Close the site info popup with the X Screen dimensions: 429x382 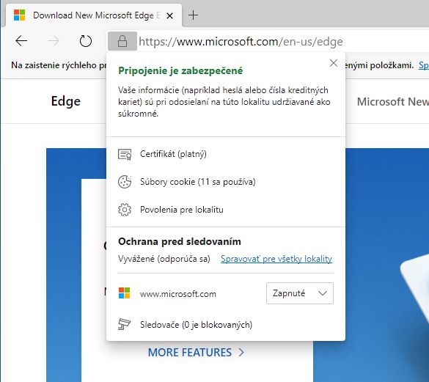tap(334, 63)
